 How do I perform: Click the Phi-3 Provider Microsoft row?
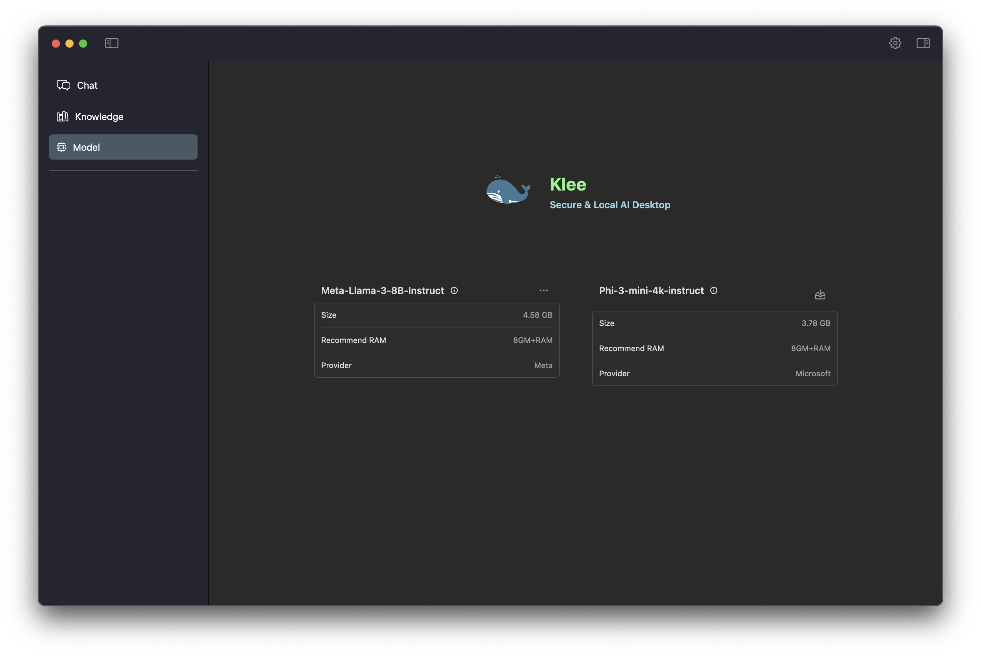tap(714, 374)
